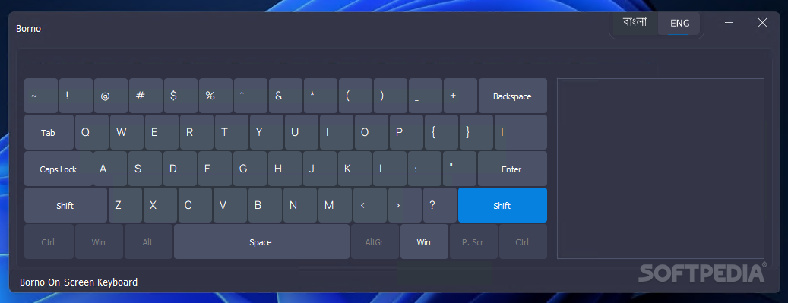Tap the ^ caret key
Image resolution: width=788 pixels, height=303 pixels.
pos(251,96)
